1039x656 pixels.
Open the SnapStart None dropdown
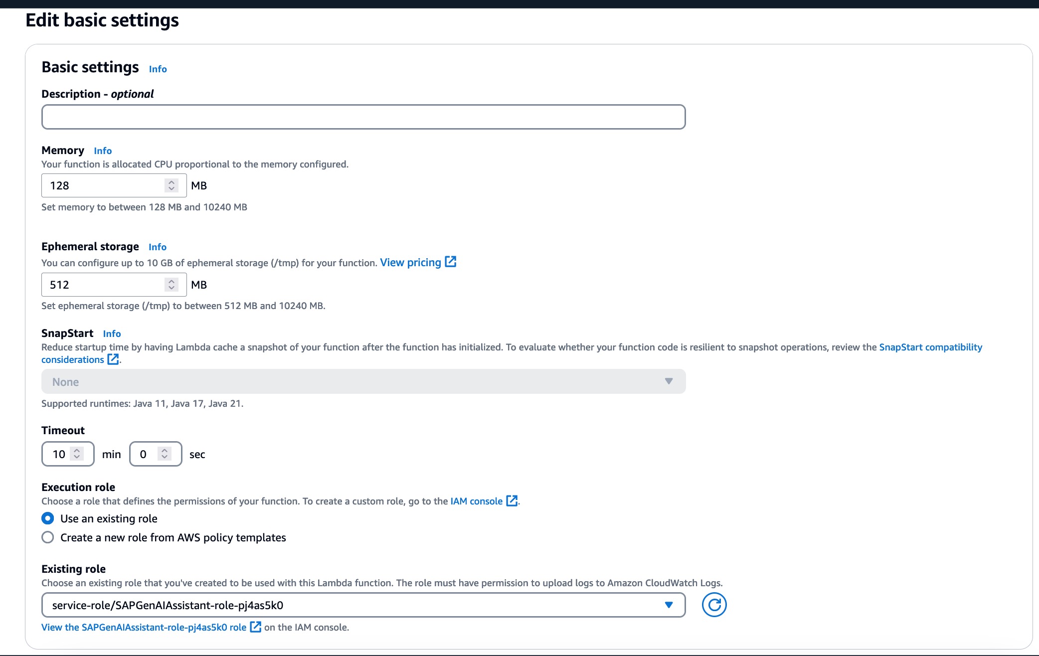point(363,381)
